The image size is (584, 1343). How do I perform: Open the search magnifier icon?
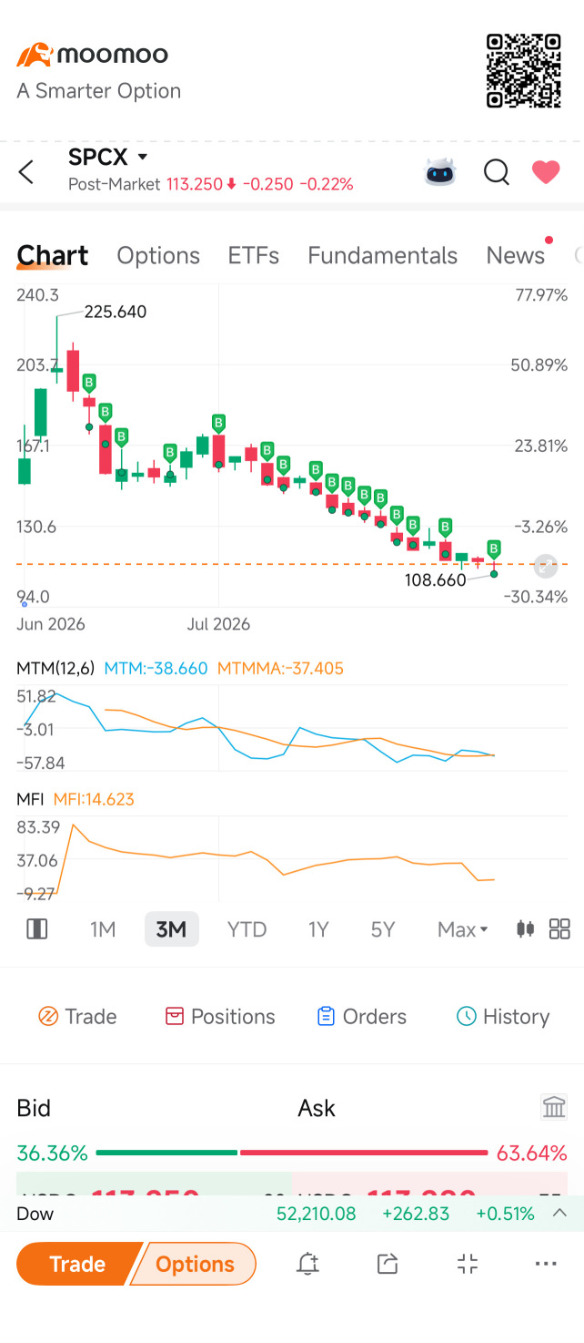[496, 171]
